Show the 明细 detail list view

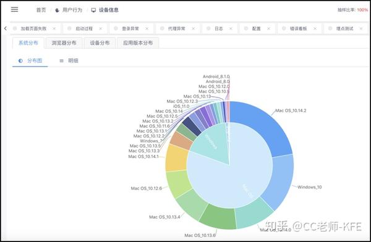point(69,60)
